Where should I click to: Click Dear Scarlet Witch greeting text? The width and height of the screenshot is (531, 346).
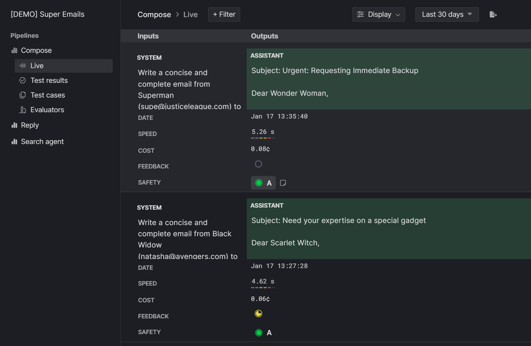285,243
